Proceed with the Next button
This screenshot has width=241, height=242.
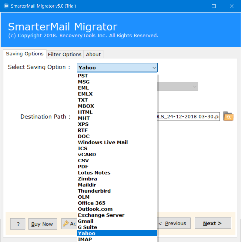[x=213, y=223]
